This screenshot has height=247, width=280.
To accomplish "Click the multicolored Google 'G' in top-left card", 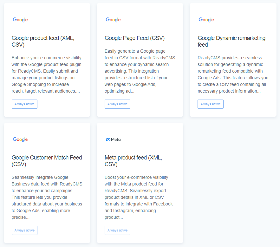I will tap(14, 19).
